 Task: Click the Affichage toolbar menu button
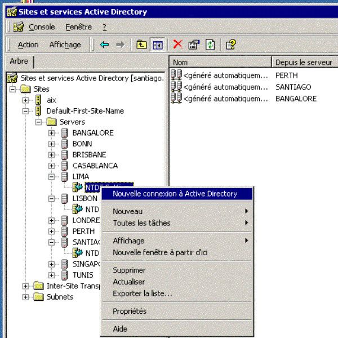[x=65, y=45]
